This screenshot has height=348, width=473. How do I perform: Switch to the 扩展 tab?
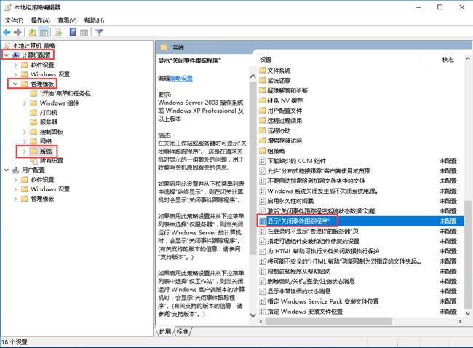click(165, 331)
